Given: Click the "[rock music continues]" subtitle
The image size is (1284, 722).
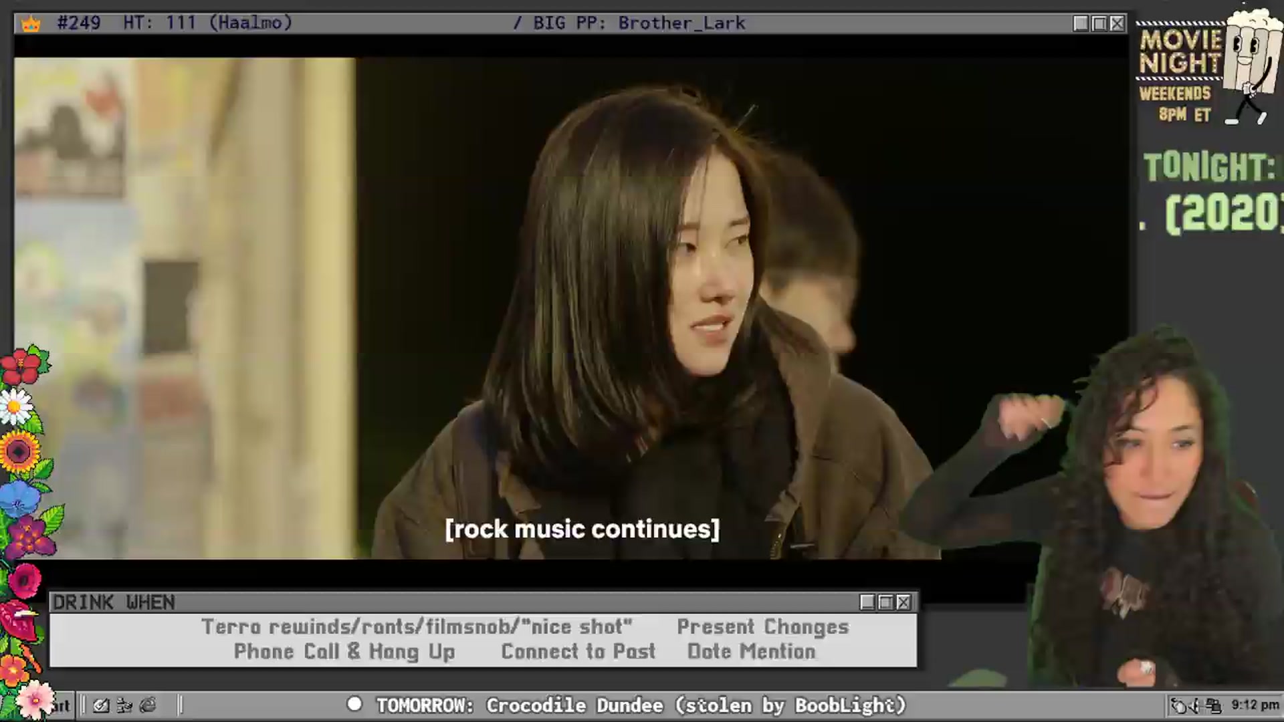Looking at the screenshot, I should click(582, 529).
